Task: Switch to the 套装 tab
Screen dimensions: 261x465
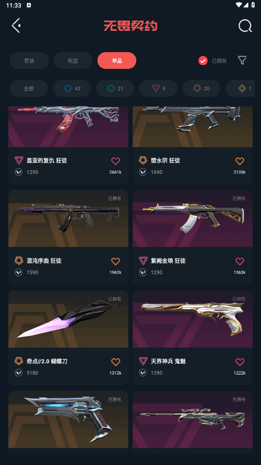Action: click(x=29, y=61)
